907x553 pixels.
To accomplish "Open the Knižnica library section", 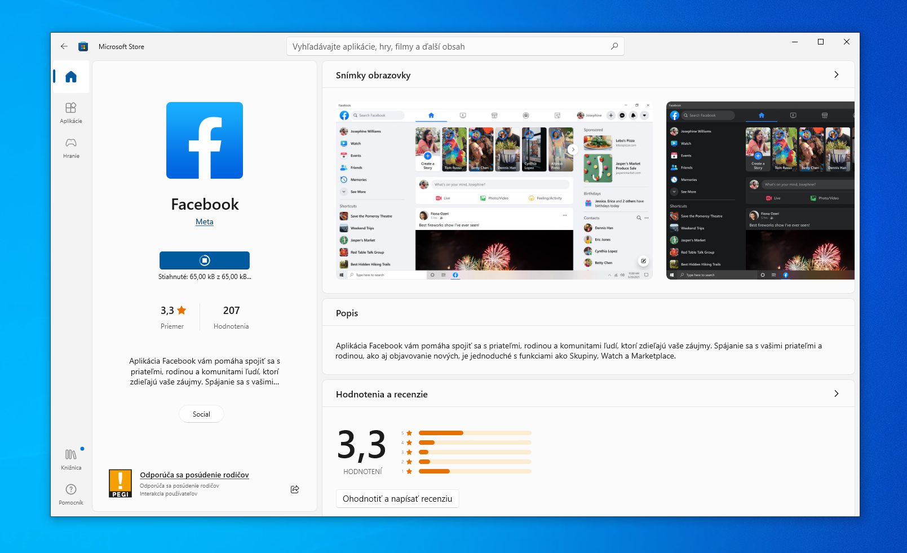I will pyautogui.click(x=71, y=459).
